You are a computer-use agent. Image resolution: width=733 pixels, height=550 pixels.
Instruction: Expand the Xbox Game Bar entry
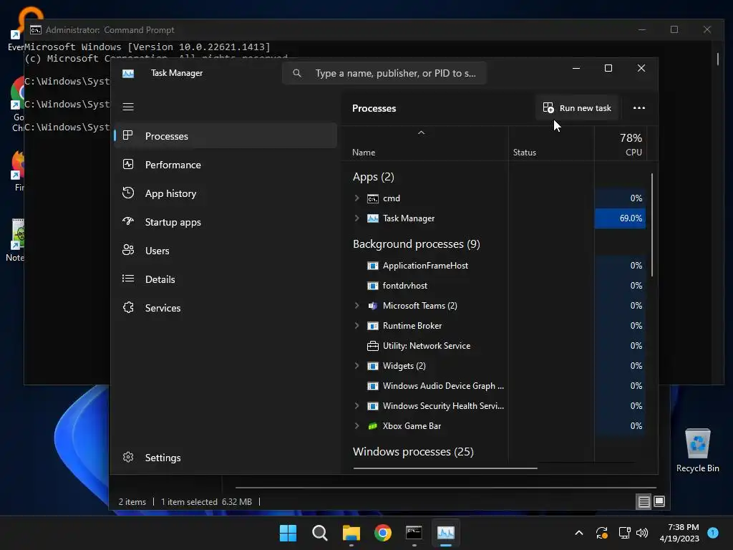tap(356, 426)
